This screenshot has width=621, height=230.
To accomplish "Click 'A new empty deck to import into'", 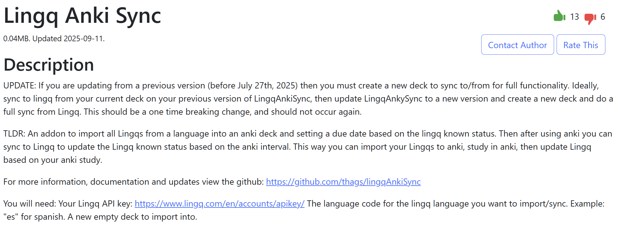I will point(132,217).
